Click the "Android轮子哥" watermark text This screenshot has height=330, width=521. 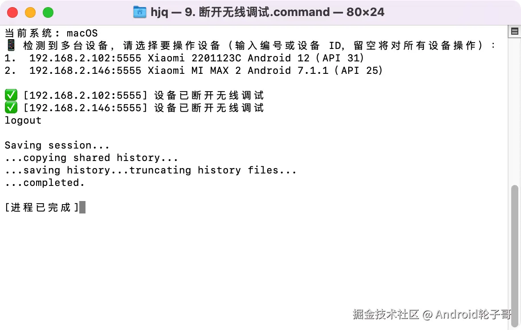pyautogui.click(x=473, y=314)
